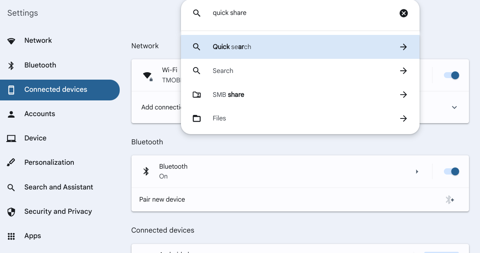480x253 pixels.
Task: Click the Device laptop icon
Action: (x=11, y=138)
